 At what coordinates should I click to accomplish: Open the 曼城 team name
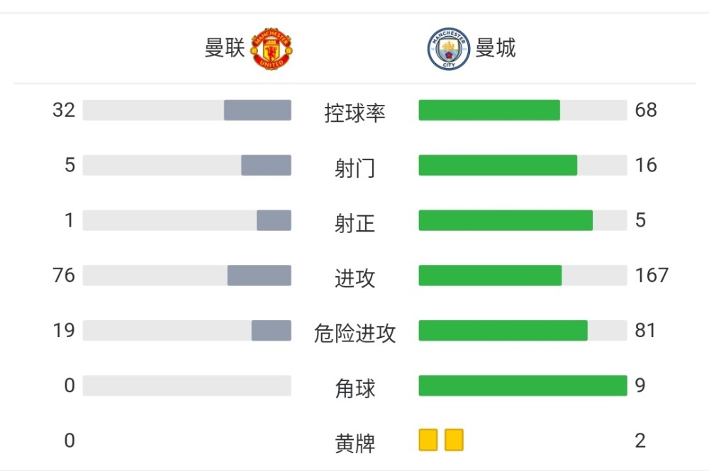(496, 48)
